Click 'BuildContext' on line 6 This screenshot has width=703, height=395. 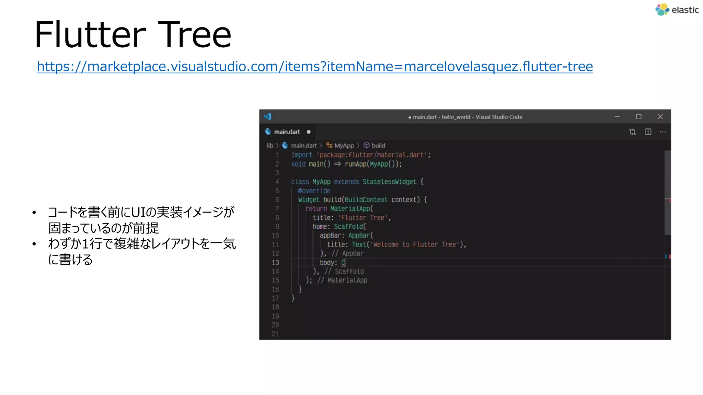click(x=366, y=200)
